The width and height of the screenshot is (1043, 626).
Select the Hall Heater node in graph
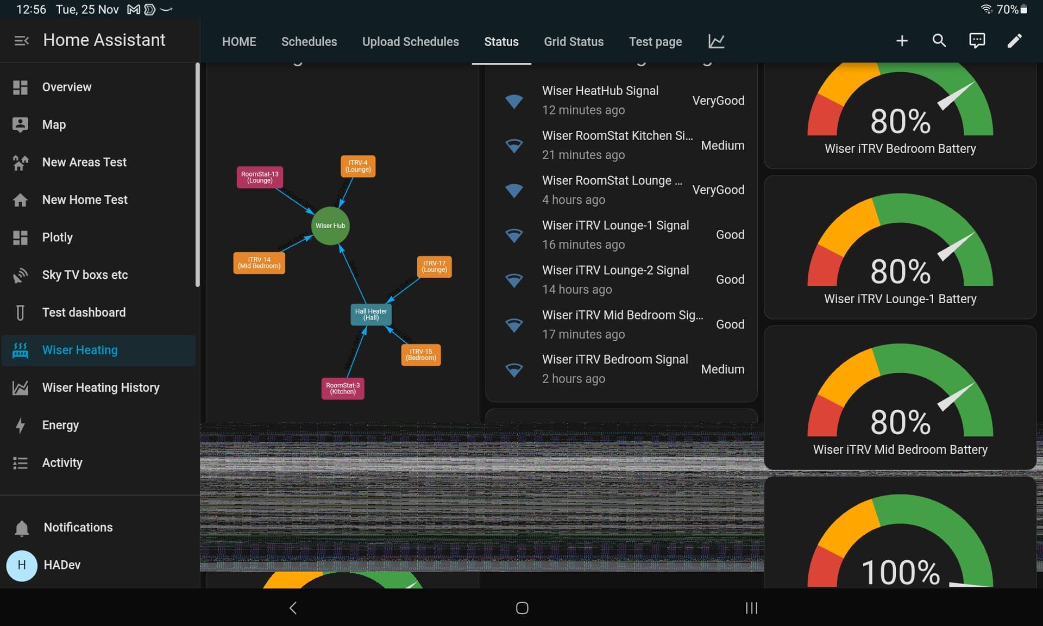coord(371,315)
